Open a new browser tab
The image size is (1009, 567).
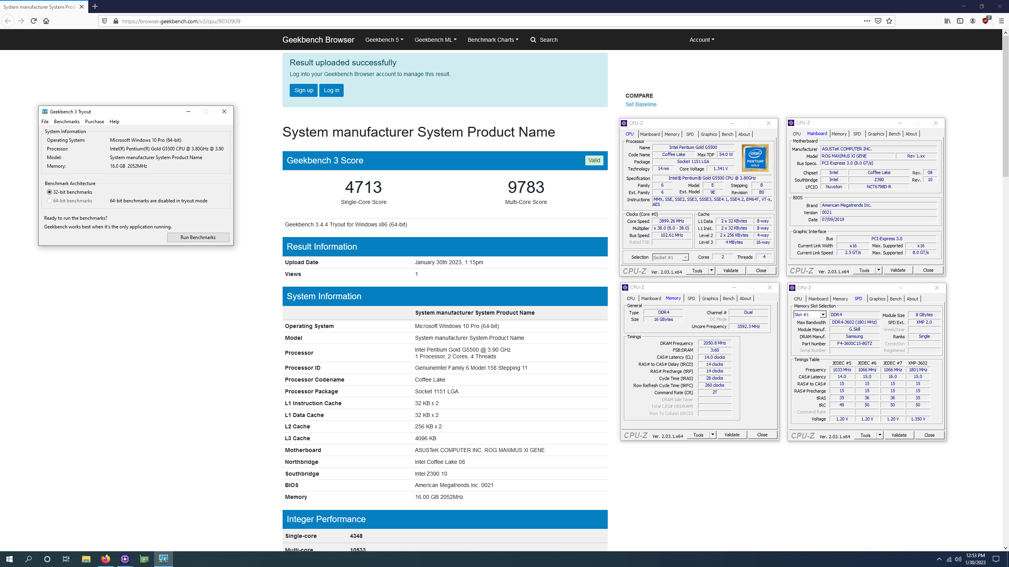[x=95, y=6]
